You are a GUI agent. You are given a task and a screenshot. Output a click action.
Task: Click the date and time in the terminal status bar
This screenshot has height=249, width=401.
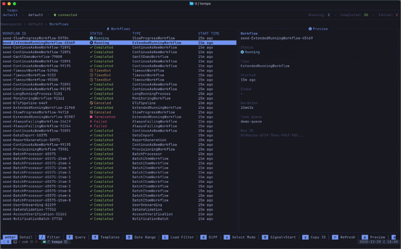[379, 242]
